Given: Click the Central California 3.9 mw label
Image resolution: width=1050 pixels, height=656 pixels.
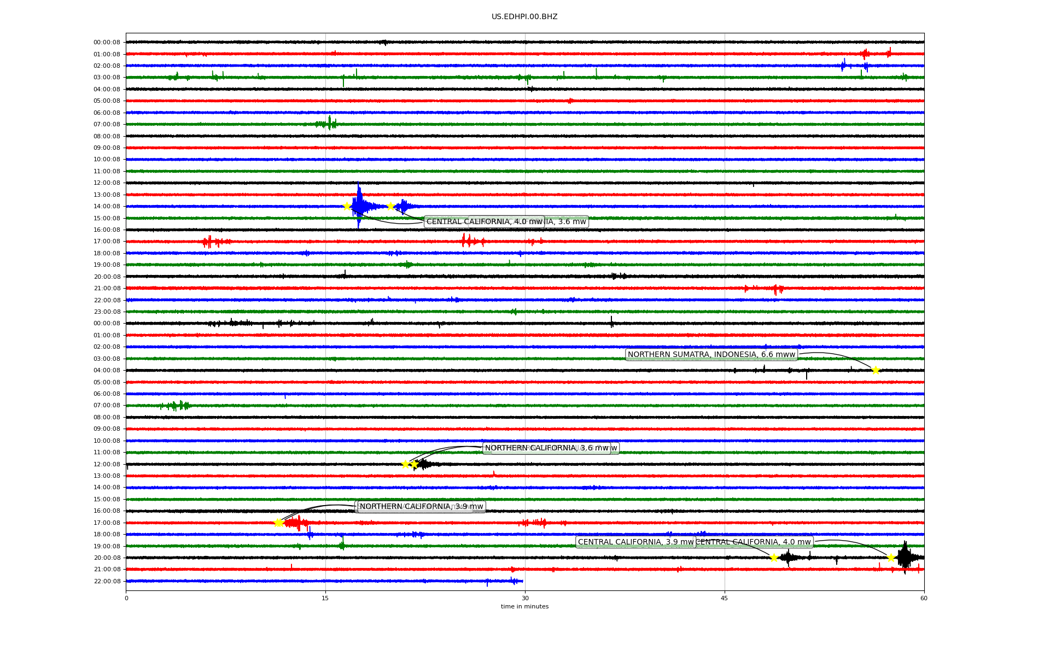Looking at the screenshot, I should pos(635,542).
